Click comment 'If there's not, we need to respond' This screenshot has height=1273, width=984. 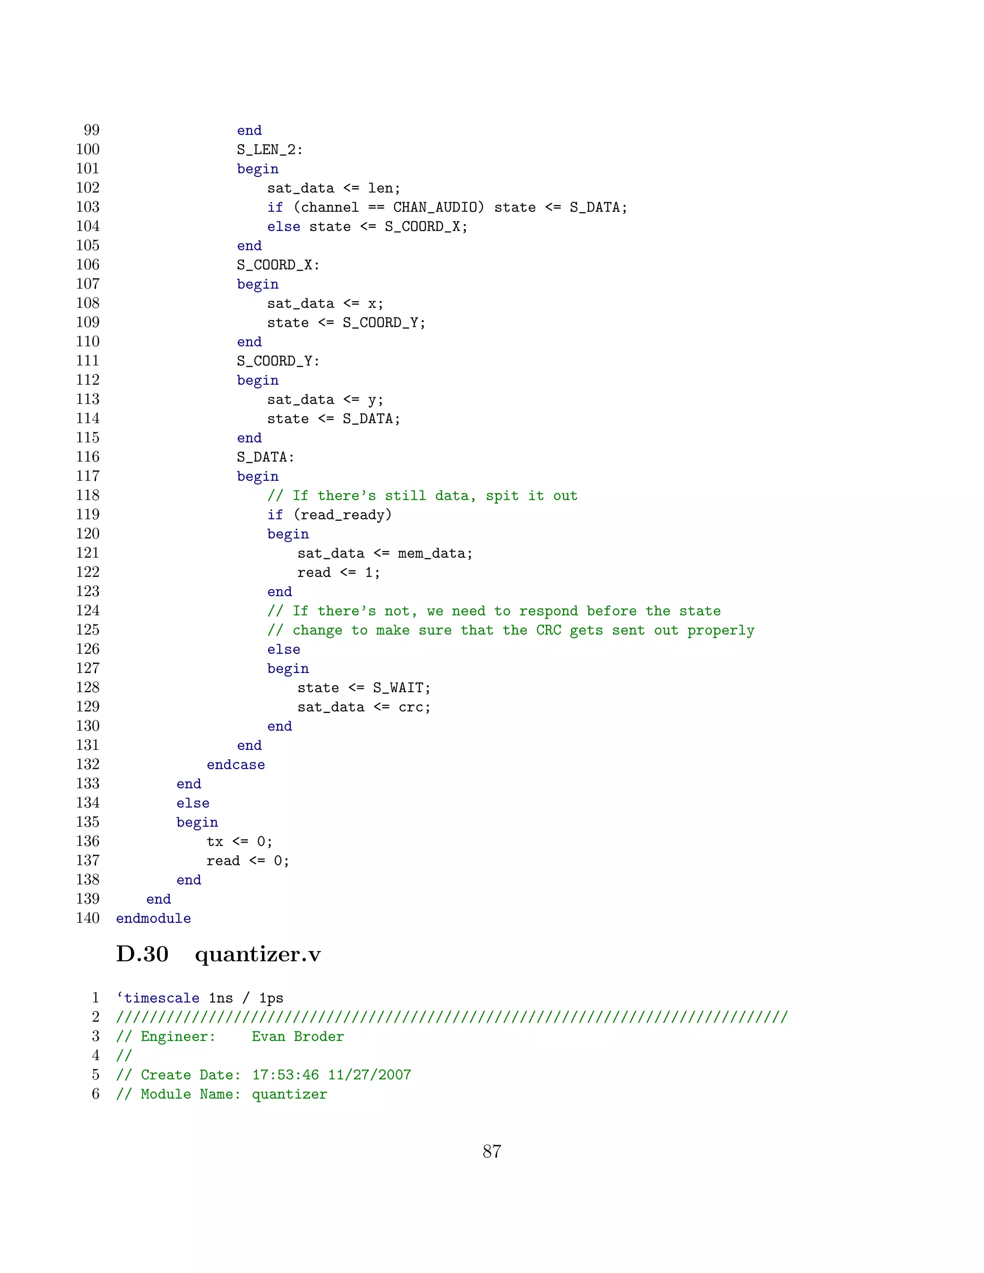coord(494,611)
